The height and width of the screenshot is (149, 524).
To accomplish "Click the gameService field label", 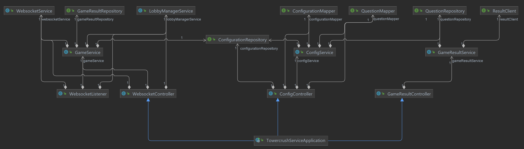I will coord(93,61).
